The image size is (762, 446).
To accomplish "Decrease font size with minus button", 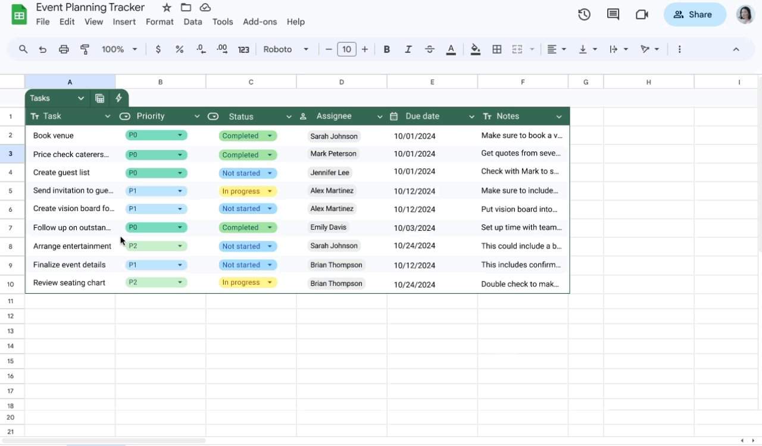I will [329, 49].
